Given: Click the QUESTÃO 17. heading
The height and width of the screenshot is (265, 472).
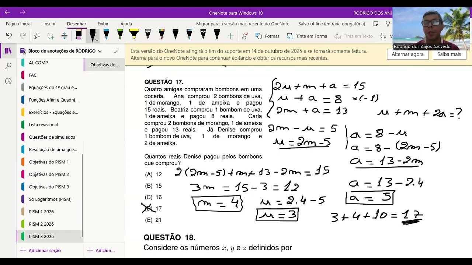Looking at the screenshot, I should tap(164, 82).
